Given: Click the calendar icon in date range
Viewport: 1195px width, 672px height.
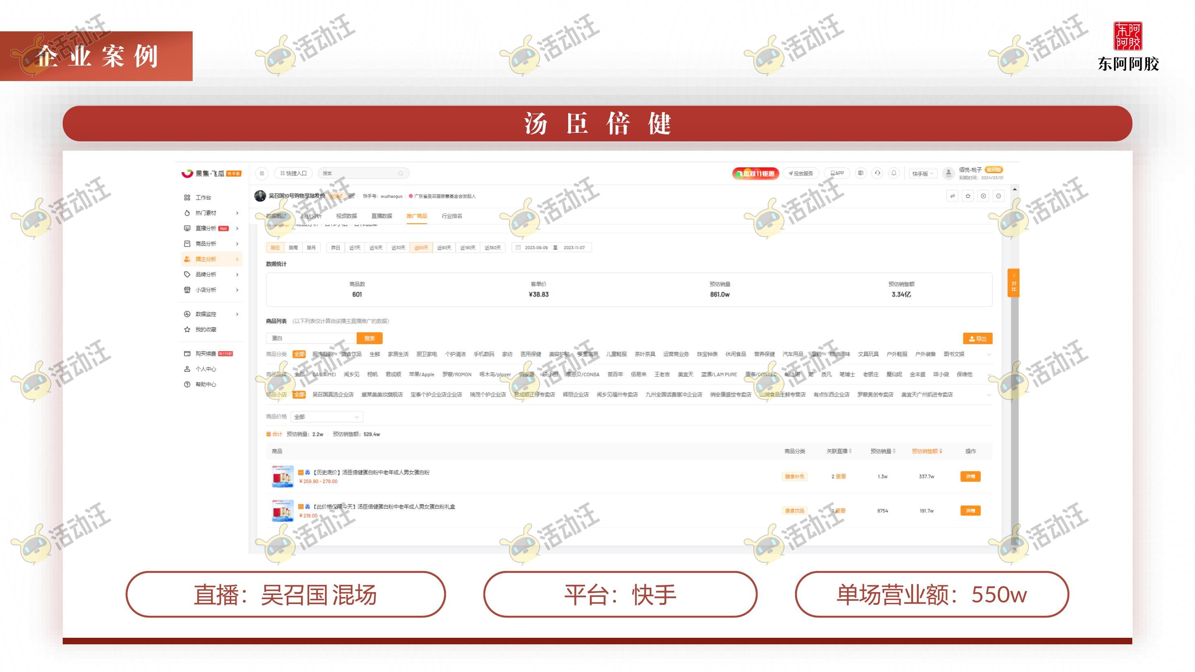Looking at the screenshot, I should pos(518,248).
